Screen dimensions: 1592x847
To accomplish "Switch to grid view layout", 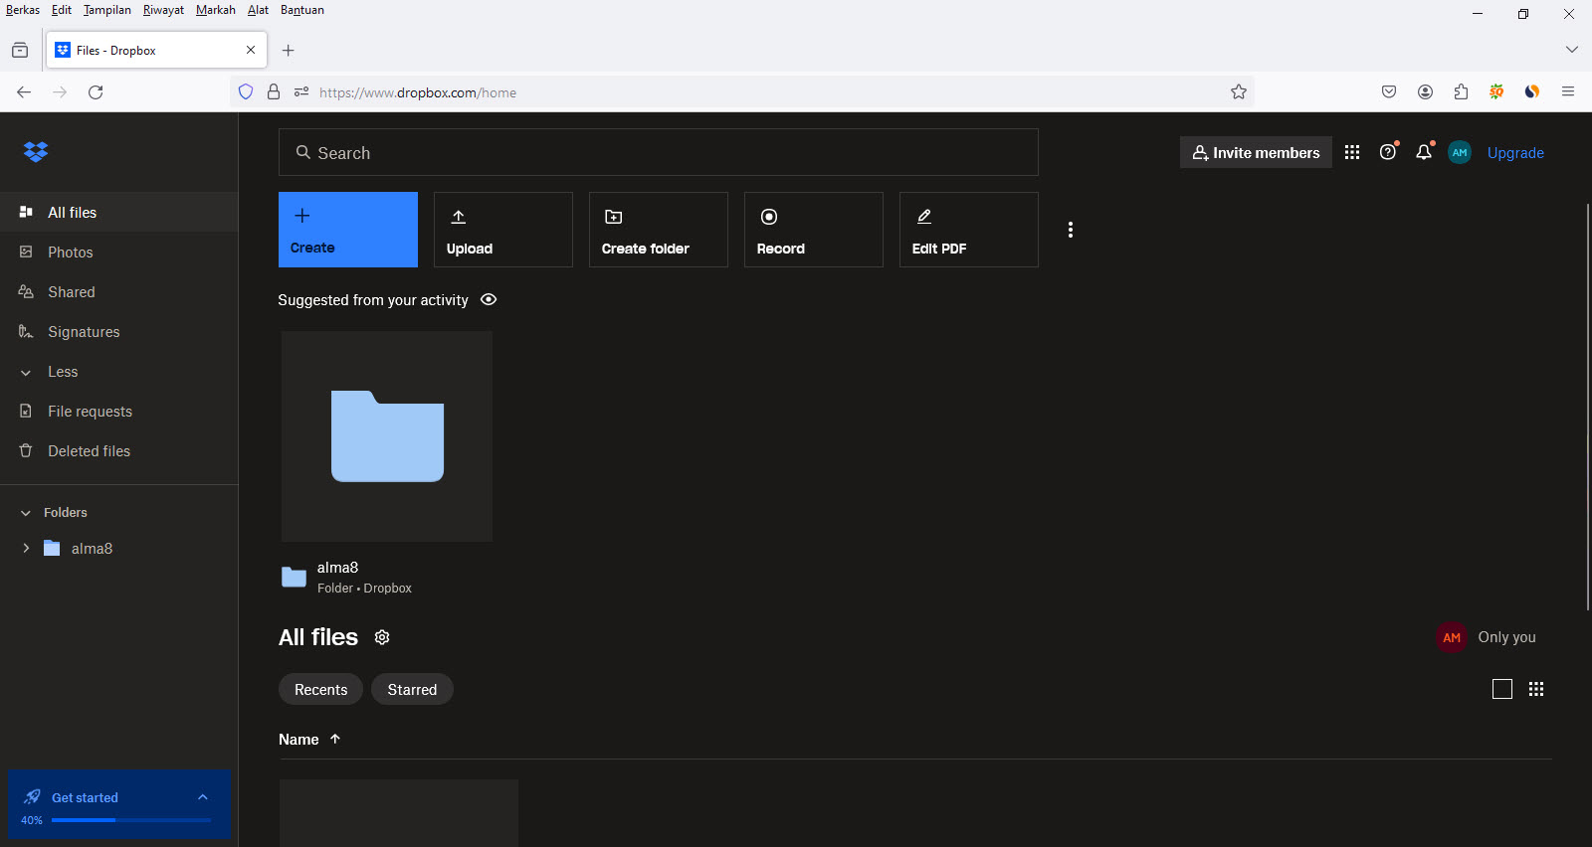I will [1536, 689].
